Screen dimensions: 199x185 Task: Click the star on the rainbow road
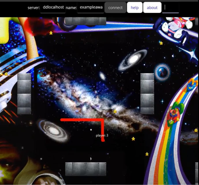178,119
